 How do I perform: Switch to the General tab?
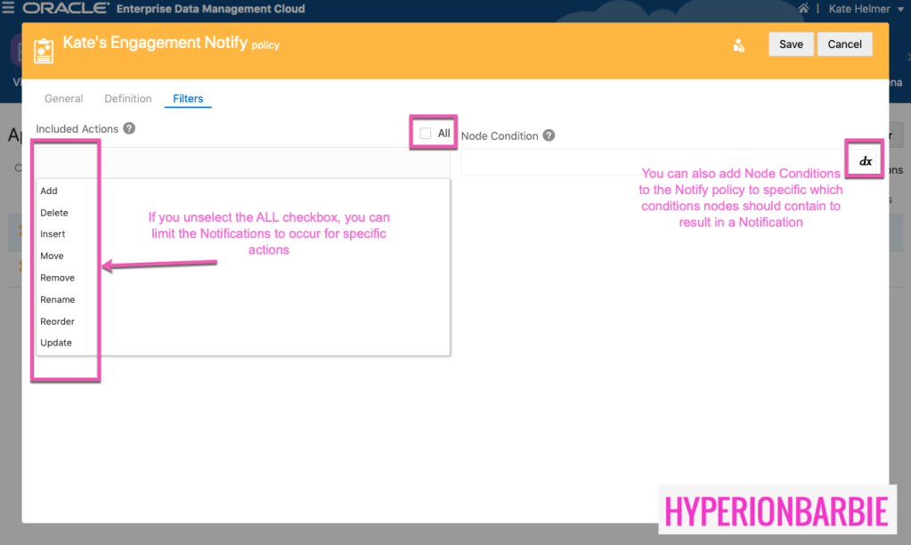[x=63, y=99]
